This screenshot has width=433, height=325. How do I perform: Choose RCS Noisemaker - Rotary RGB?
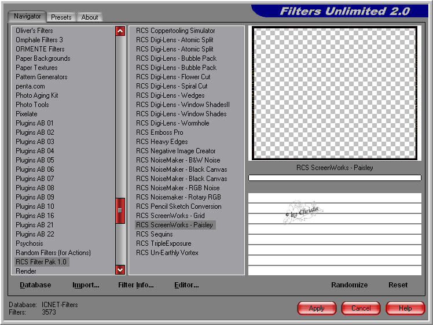(x=178, y=197)
